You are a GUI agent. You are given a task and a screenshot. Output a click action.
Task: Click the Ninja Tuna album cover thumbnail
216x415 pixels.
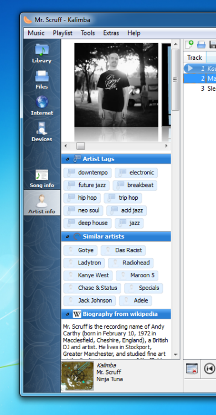click(x=78, y=376)
